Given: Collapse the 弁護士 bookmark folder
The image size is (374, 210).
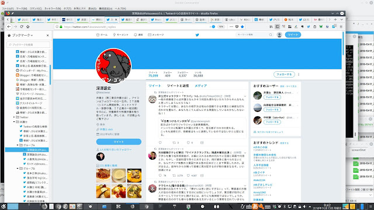Looking at the screenshot, I should (x=14, y=122).
